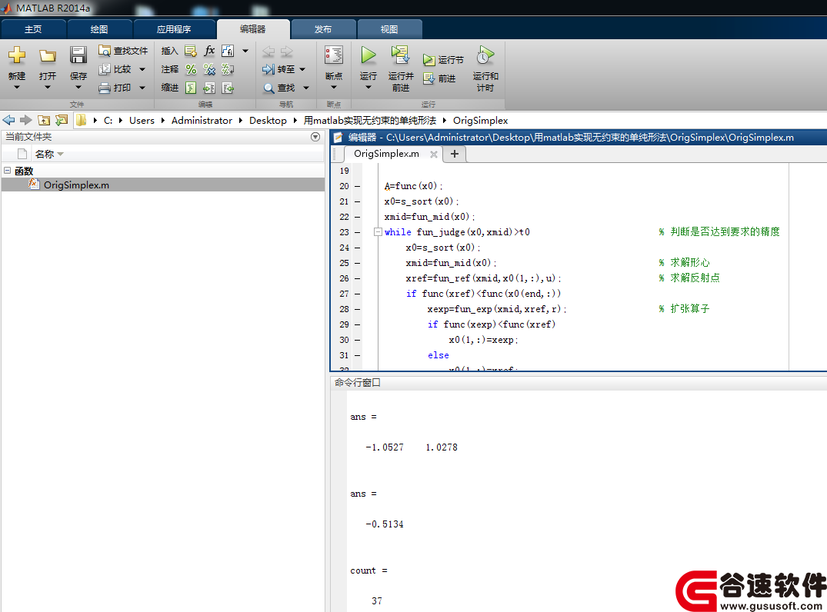The height and width of the screenshot is (612, 827).
Task: Click the smart indent icon
Action: point(191,88)
